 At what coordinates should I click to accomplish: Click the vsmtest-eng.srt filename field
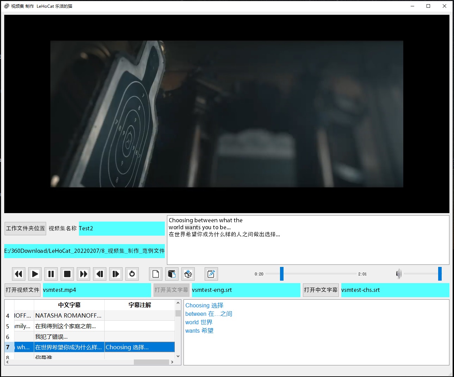pyautogui.click(x=246, y=290)
